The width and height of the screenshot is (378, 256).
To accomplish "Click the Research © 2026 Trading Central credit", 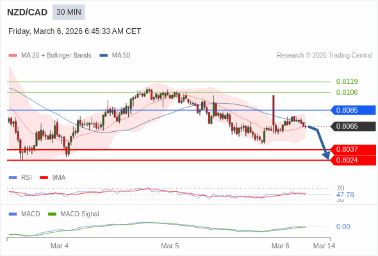I will (324, 56).
